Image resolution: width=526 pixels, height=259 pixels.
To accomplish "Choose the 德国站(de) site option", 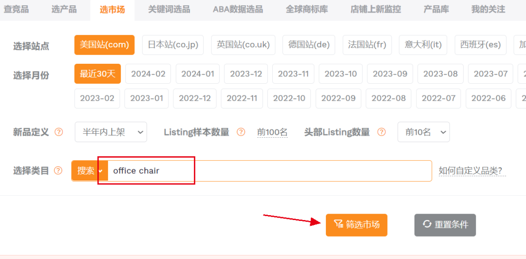I will pos(309,45).
